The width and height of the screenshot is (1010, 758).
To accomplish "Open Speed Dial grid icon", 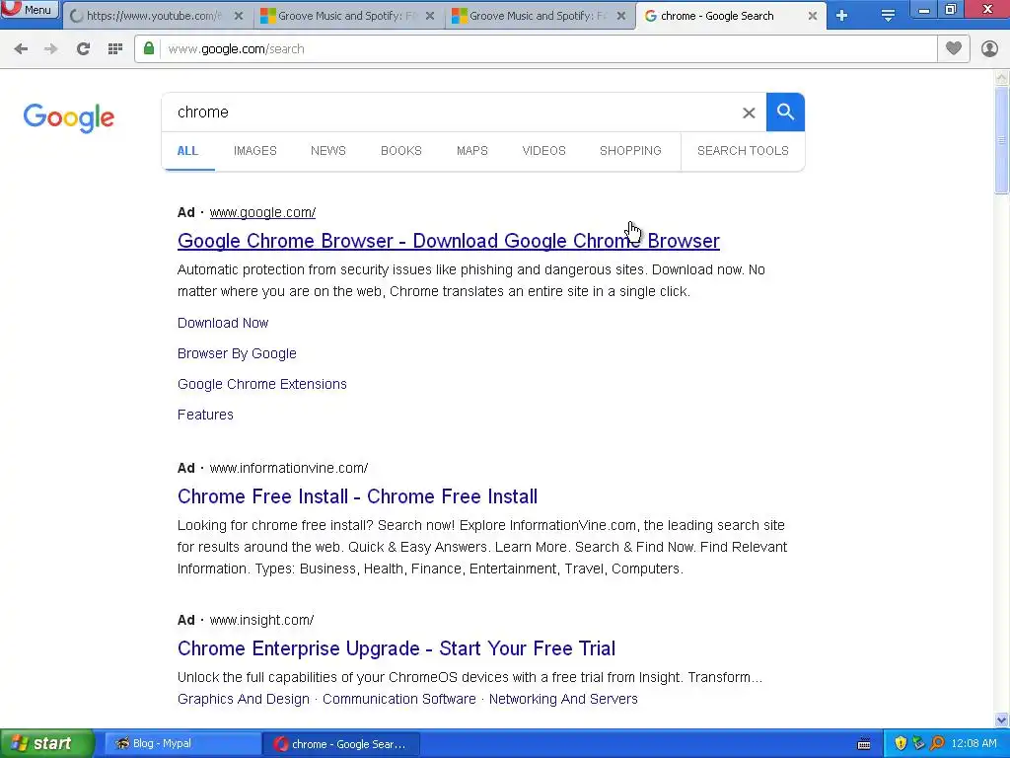I will (x=115, y=49).
